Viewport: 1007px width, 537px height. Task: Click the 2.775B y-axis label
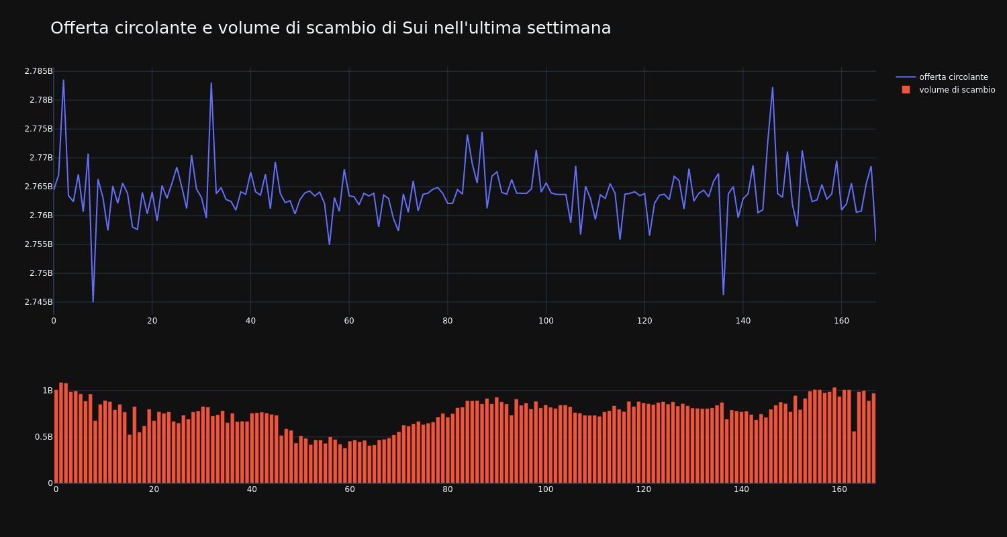pyautogui.click(x=38, y=129)
